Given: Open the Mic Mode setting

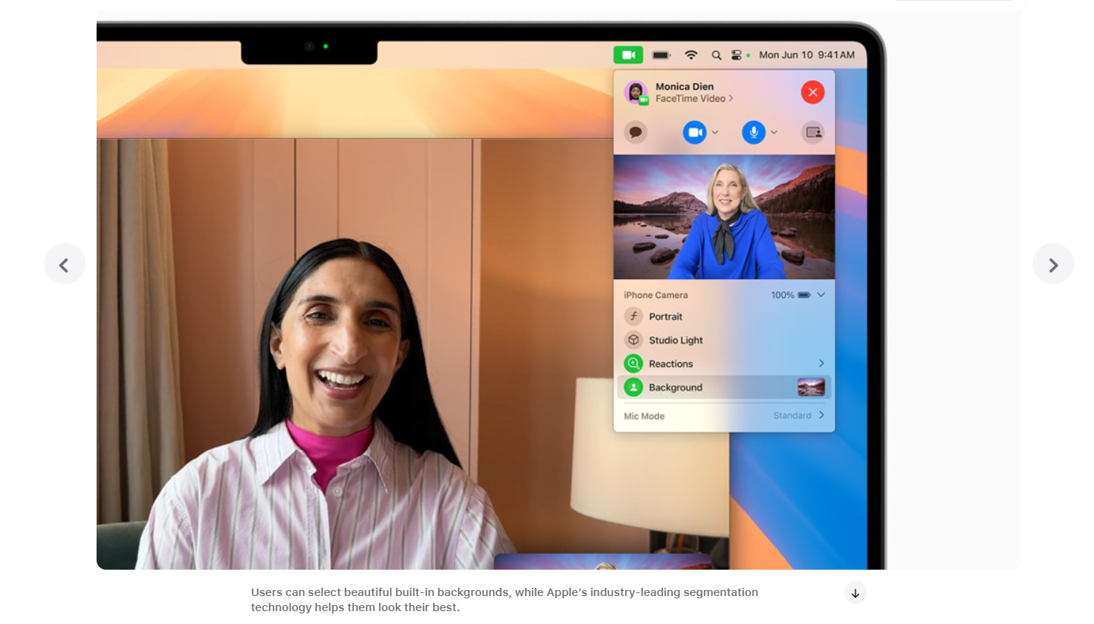Looking at the screenshot, I should 724,416.
